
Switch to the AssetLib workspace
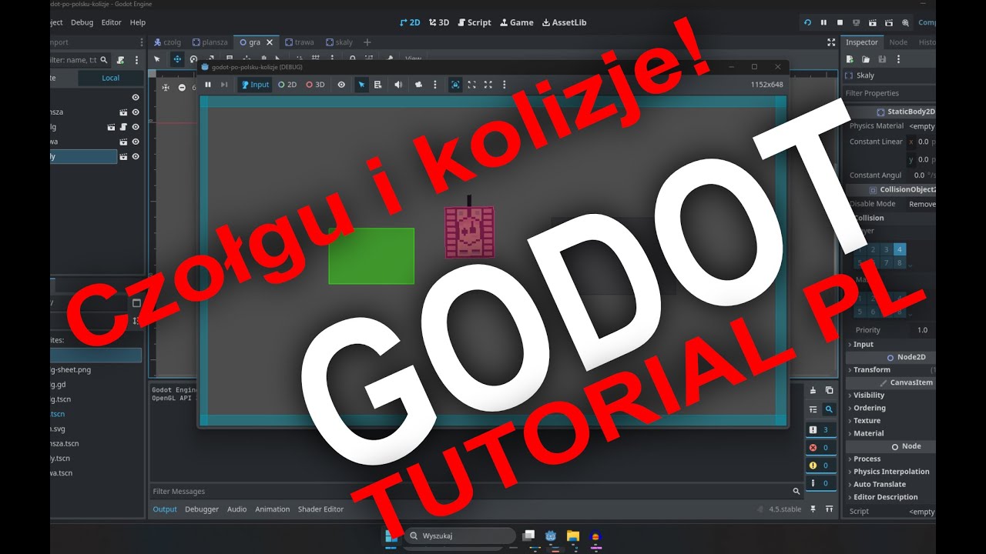[564, 22]
